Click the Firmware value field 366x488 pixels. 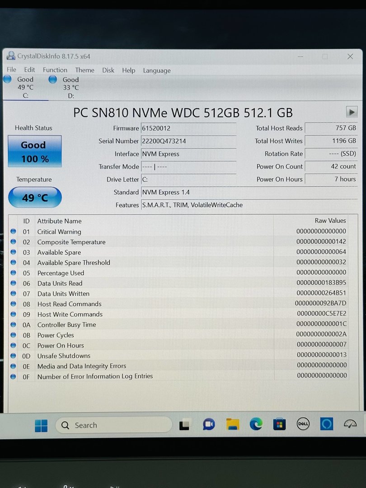188,128
